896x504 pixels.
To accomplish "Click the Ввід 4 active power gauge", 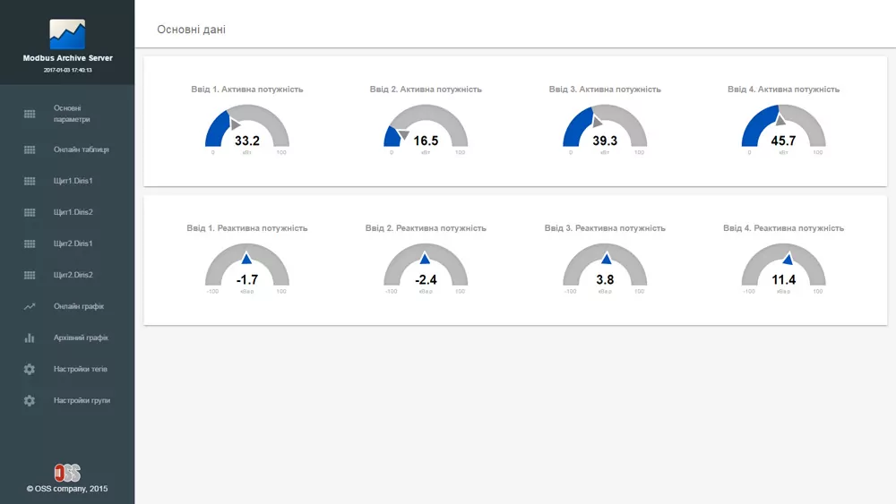I will point(783,126).
